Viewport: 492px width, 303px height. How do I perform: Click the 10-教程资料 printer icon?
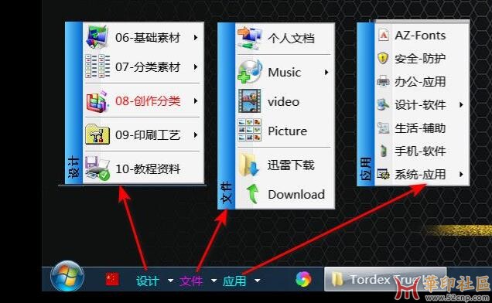coord(97,169)
